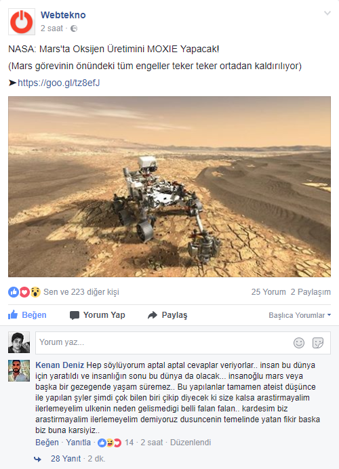Click the public globe privacy icon
339x469 pixels.
coord(74,28)
